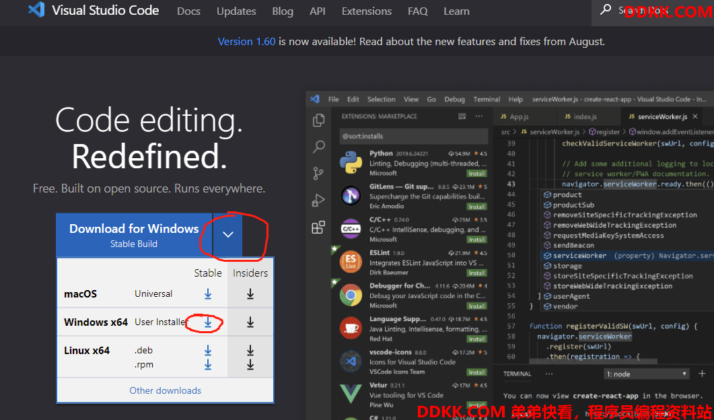Download Linux .rpm Insiders package
Screen dimensions: 714x420
(250, 364)
